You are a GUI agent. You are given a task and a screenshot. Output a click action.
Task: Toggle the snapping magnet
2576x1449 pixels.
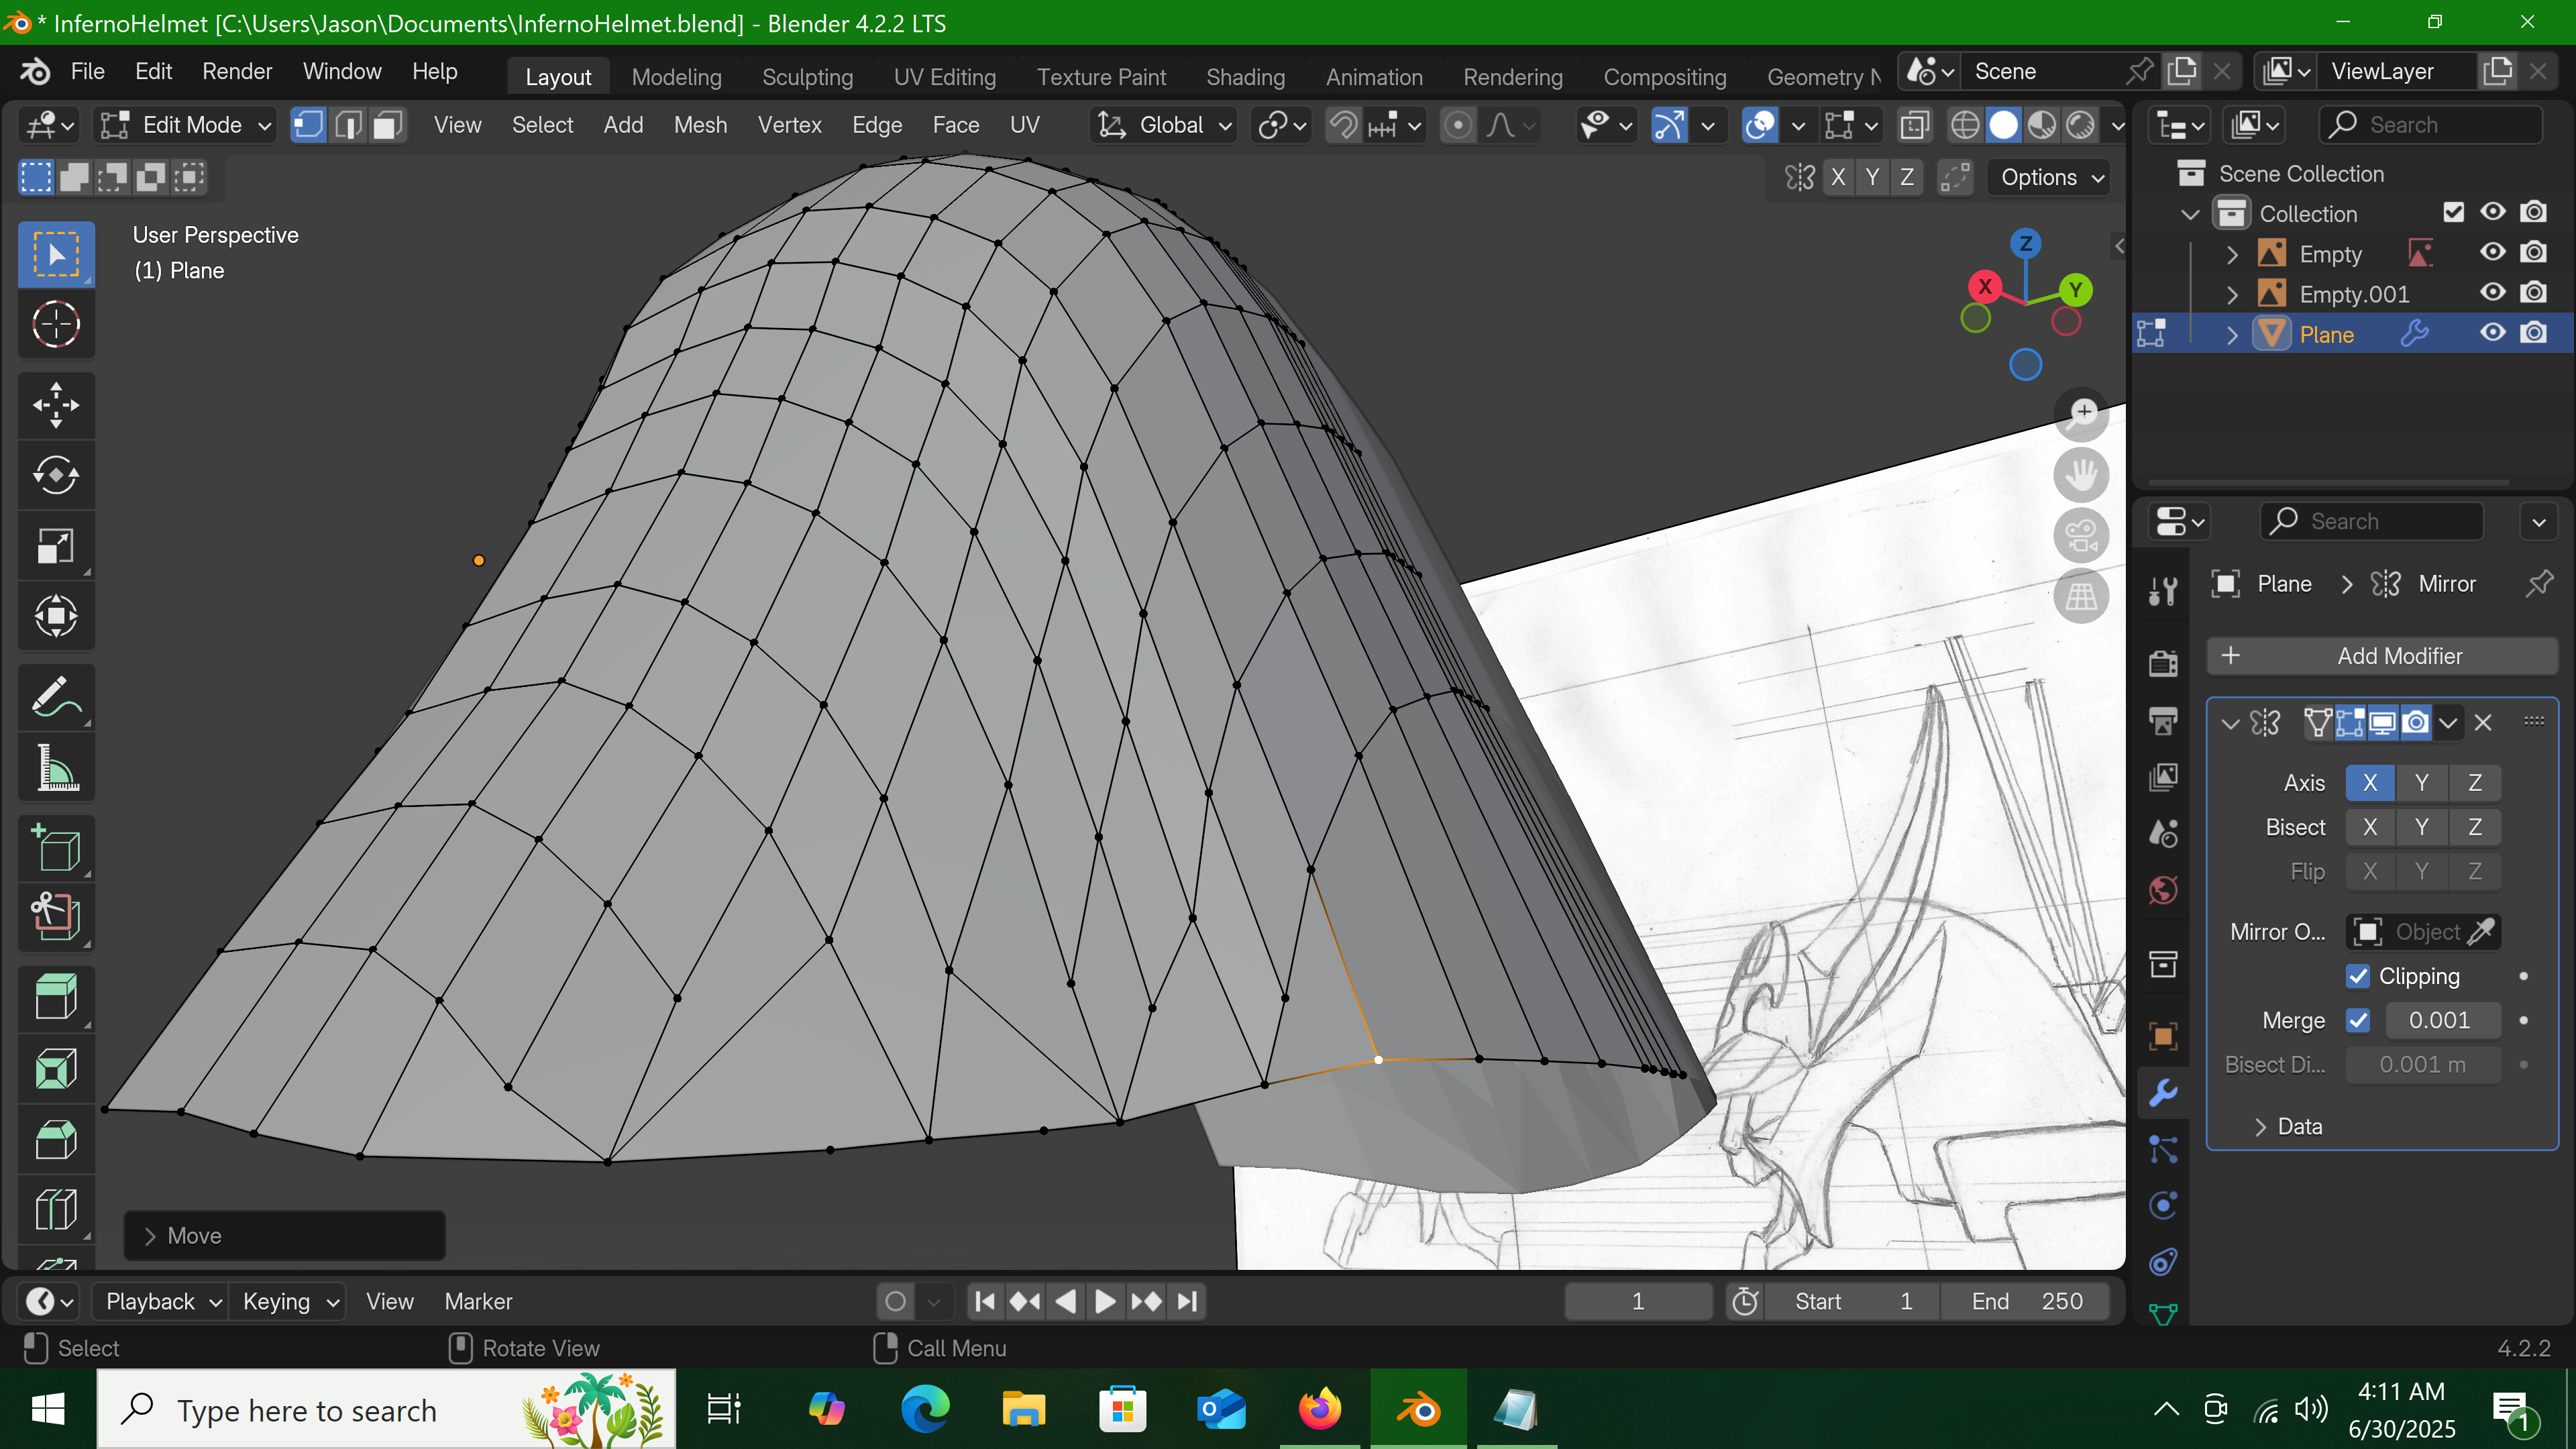click(1343, 125)
